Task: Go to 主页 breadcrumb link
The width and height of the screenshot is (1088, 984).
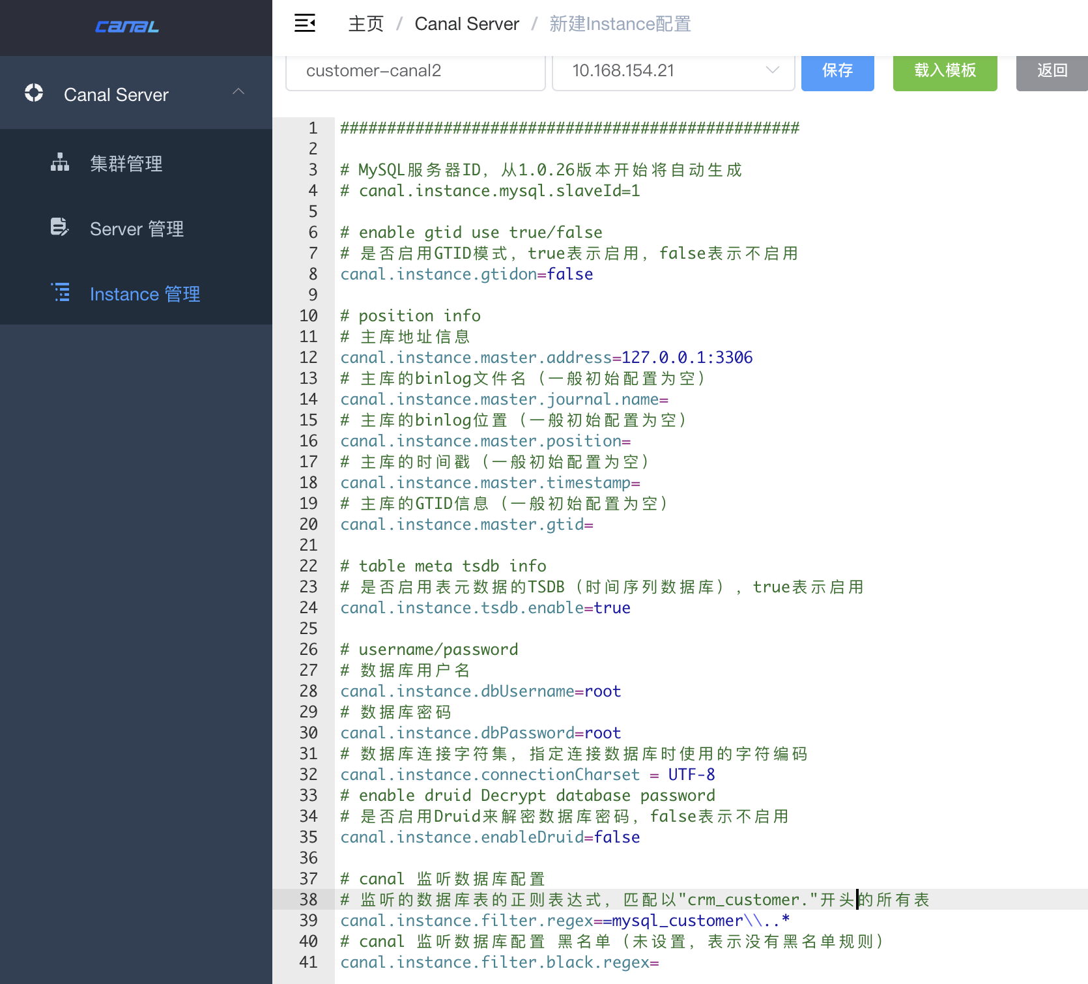Action: [x=366, y=24]
